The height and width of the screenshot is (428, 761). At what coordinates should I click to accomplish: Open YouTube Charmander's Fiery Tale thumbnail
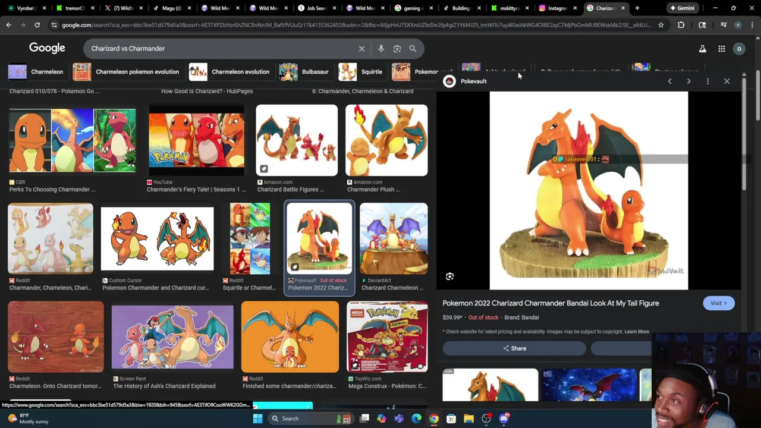[196, 140]
